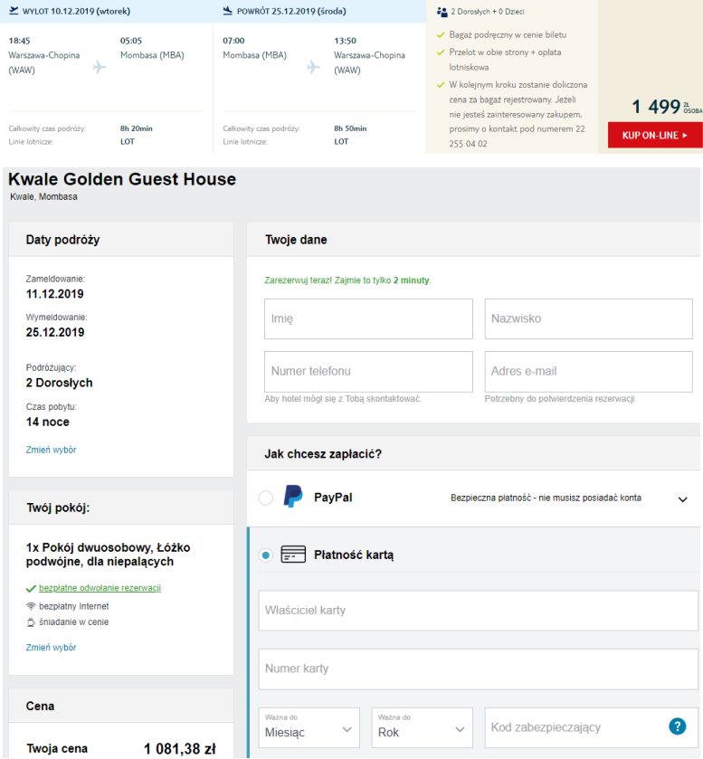The image size is (703, 759).
Task: Click the security code help question mark icon
Action: tap(676, 726)
